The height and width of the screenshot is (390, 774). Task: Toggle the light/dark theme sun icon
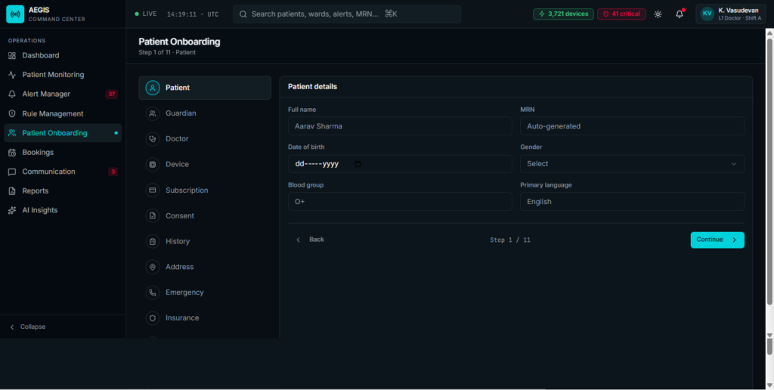[658, 14]
